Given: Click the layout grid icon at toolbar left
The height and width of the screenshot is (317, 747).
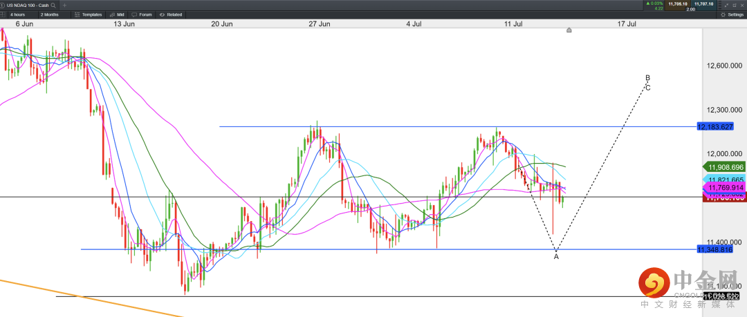Looking at the screenshot, I should point(4,15).
